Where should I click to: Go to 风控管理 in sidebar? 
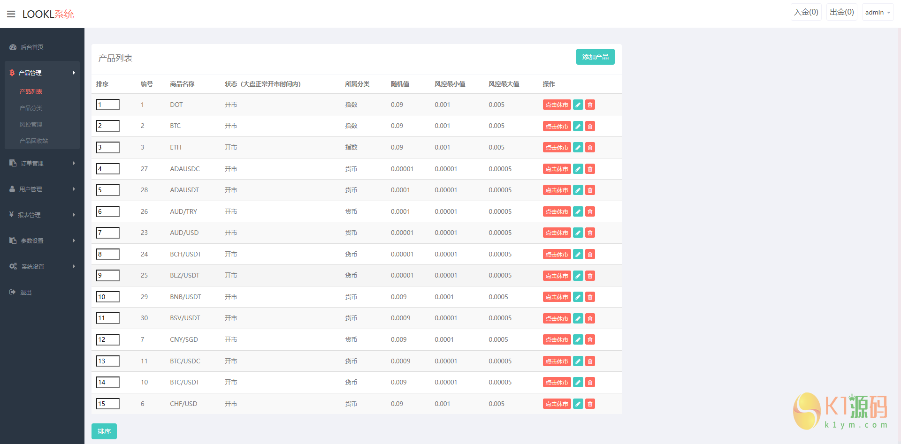(x=31, y=125)
